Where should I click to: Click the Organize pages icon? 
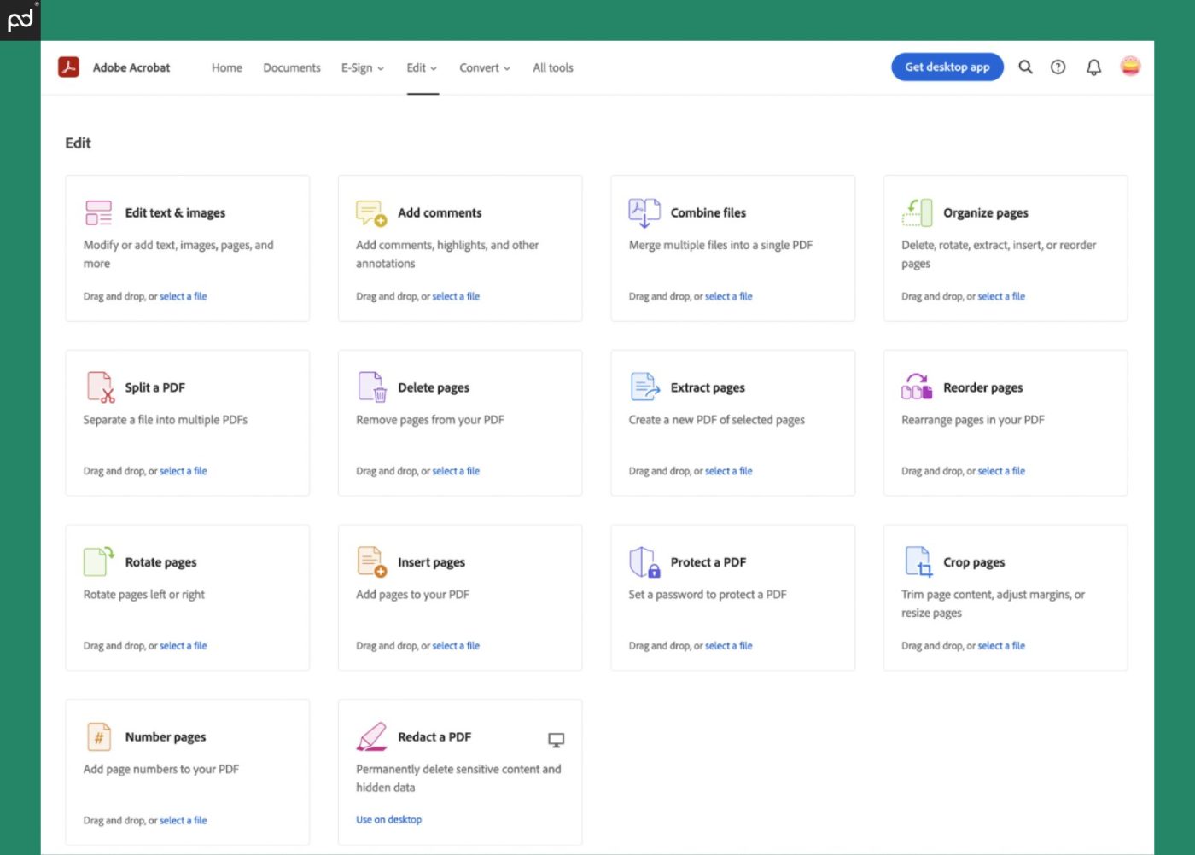(917, 212)
